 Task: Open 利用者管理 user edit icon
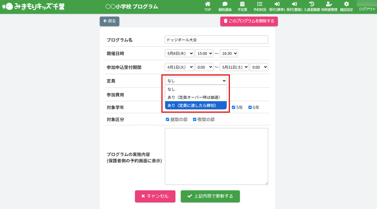[x=329, y=4]
